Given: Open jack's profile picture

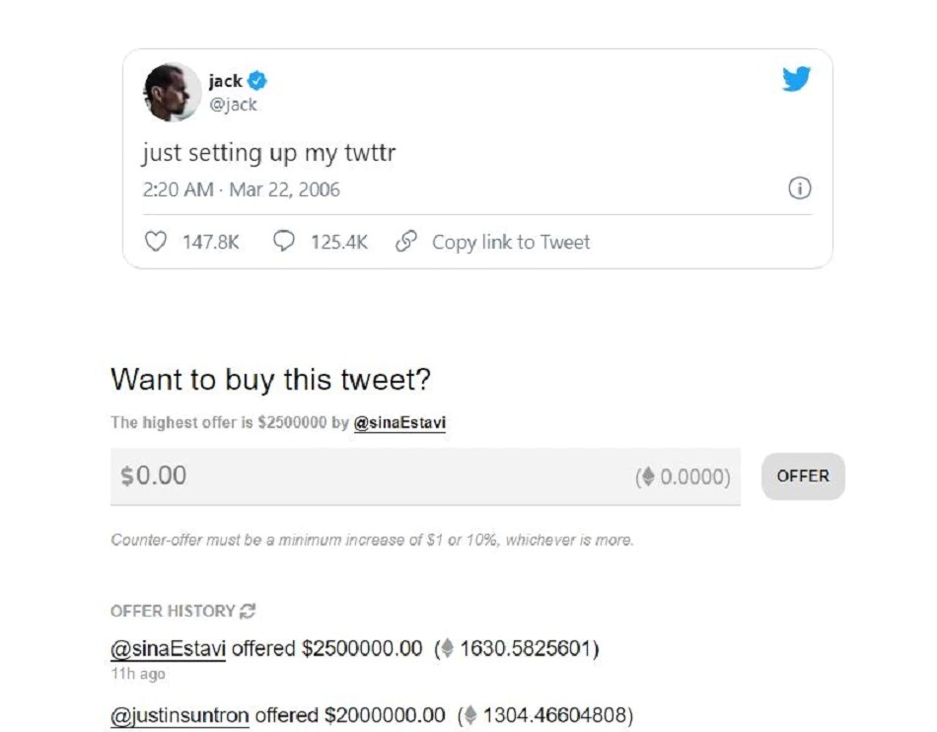Looking at the screenshot, I should click(x=172, y=93).
